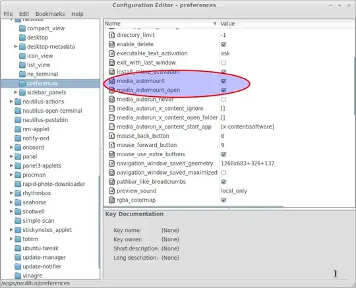Click the update-manager folder icon
This screenshot has height=288, width=356.
(18, 258)
